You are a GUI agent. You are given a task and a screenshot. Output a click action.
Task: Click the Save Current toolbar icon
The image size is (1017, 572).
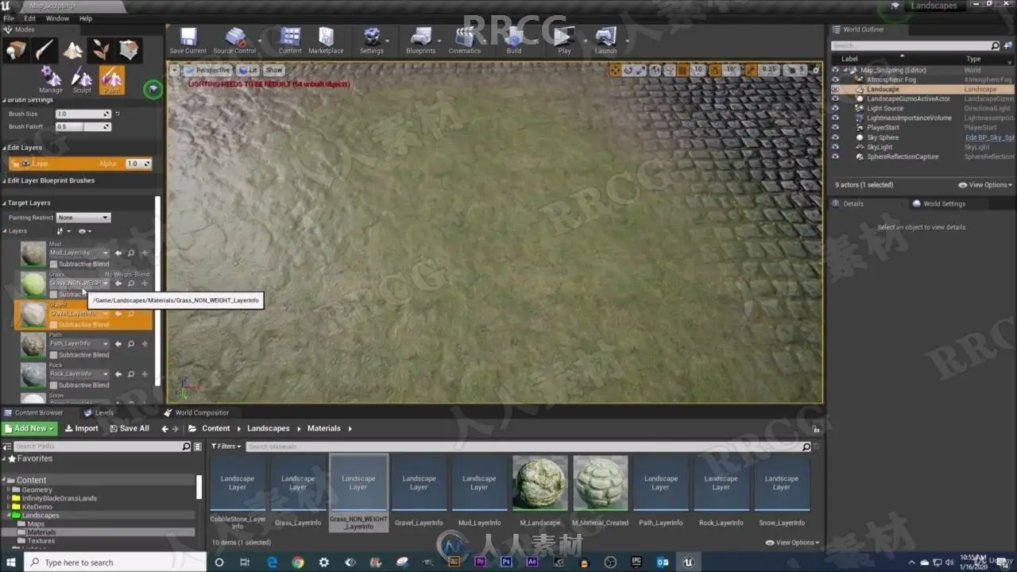pyautogui.click(x=188, y=41)
